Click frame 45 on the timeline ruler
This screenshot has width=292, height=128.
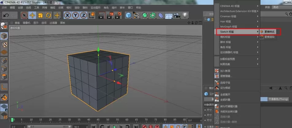pyautogui.click(x=98, y=120)
